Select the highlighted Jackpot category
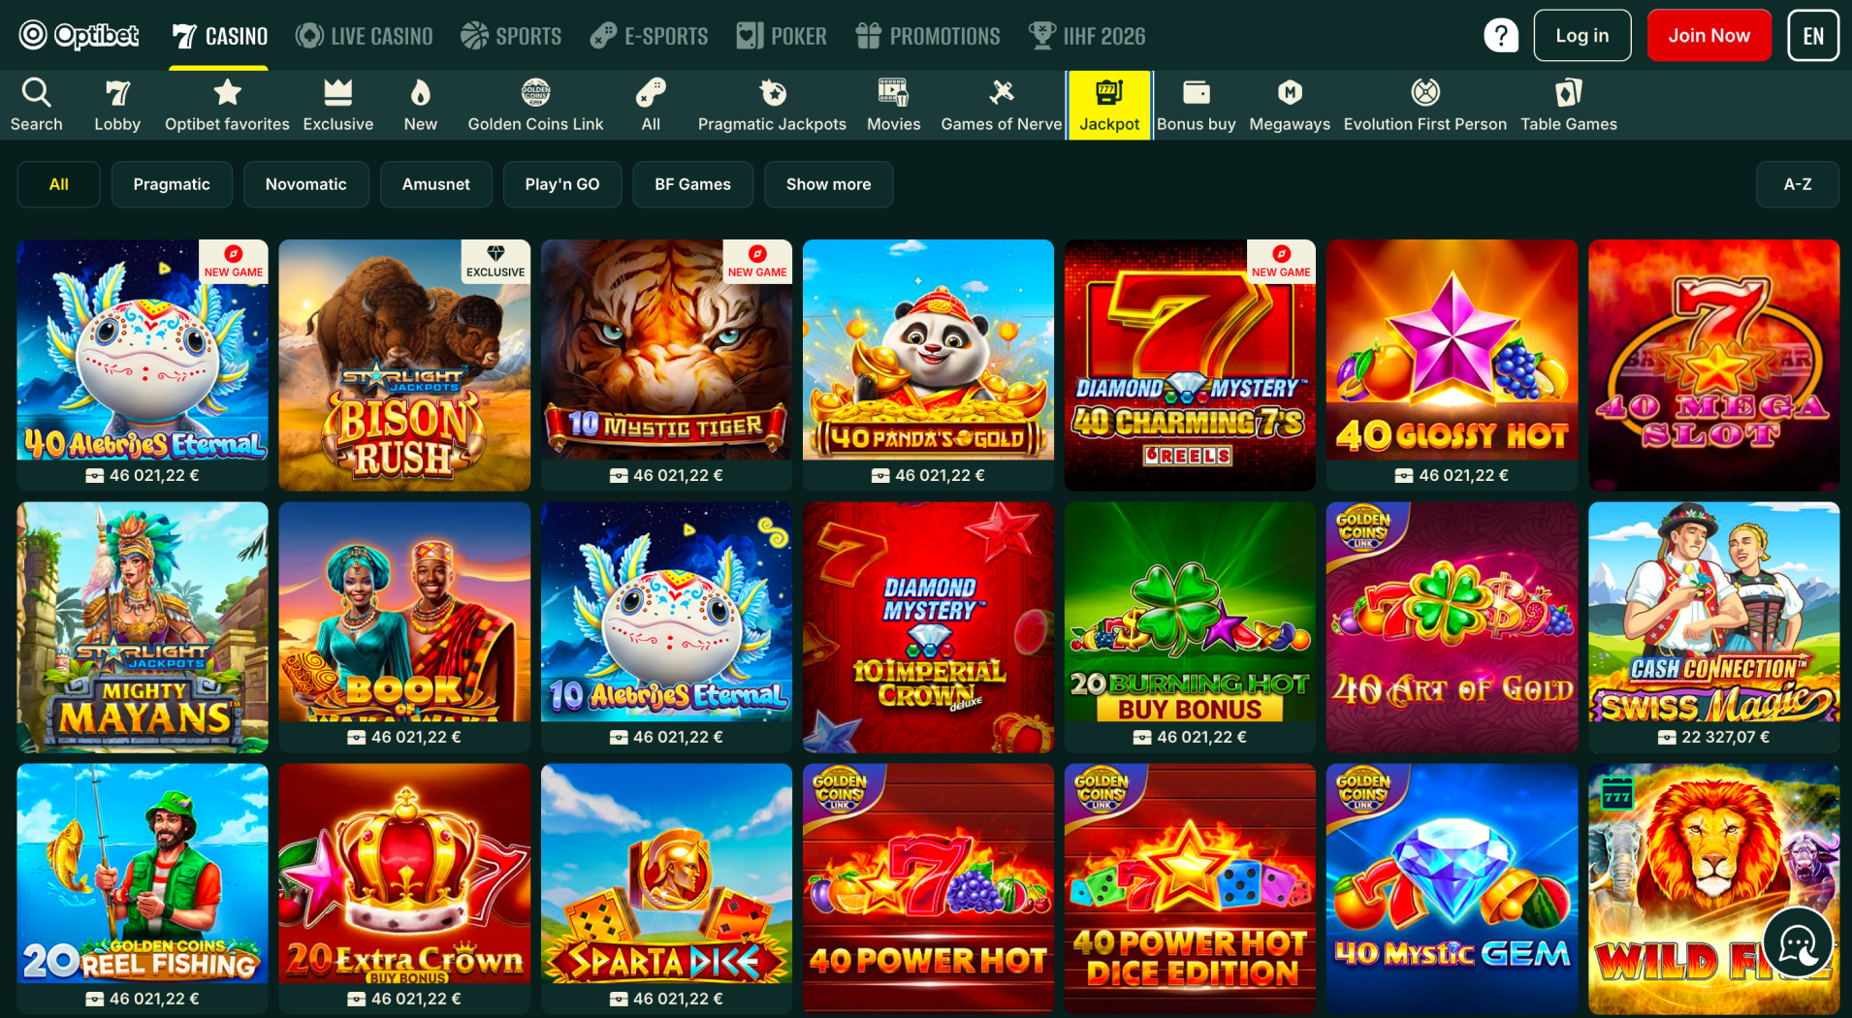The width and height of the screenshot is (1852, 1018). (1109, 106)
